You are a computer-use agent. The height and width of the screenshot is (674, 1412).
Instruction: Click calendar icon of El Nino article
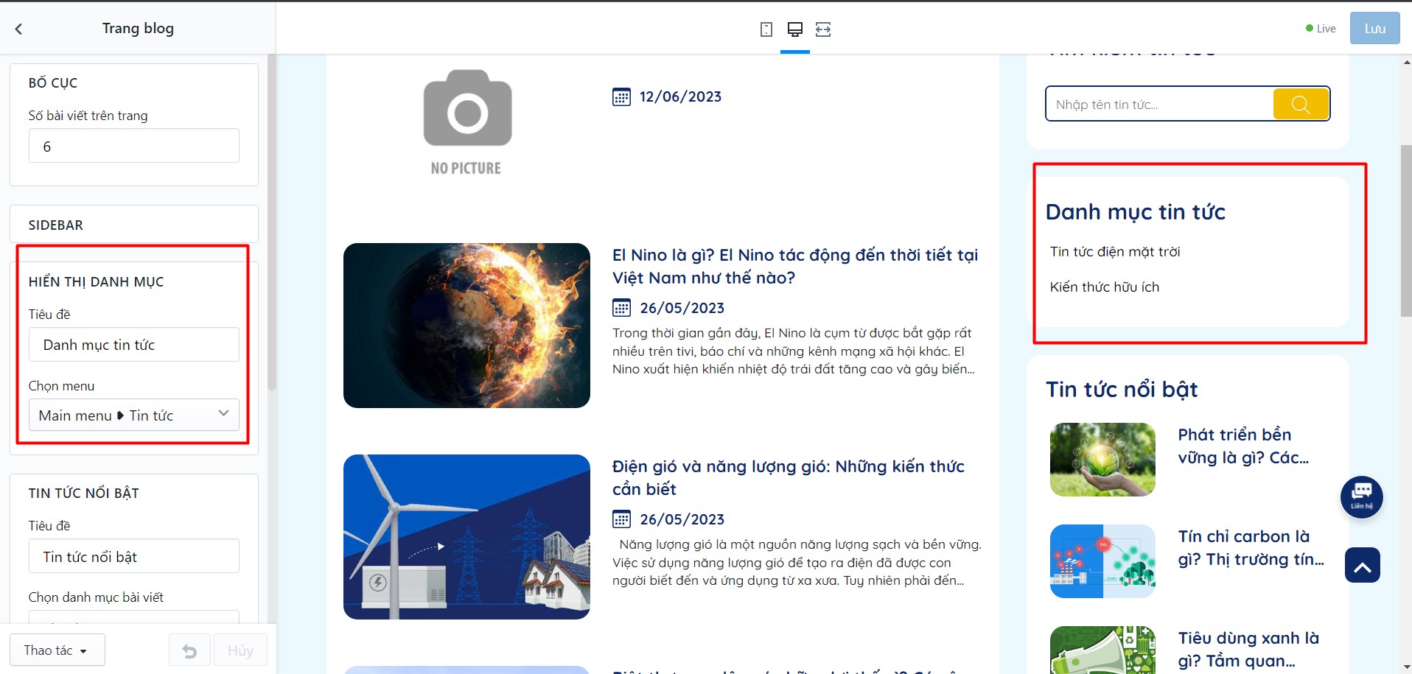tap(621, 308)
